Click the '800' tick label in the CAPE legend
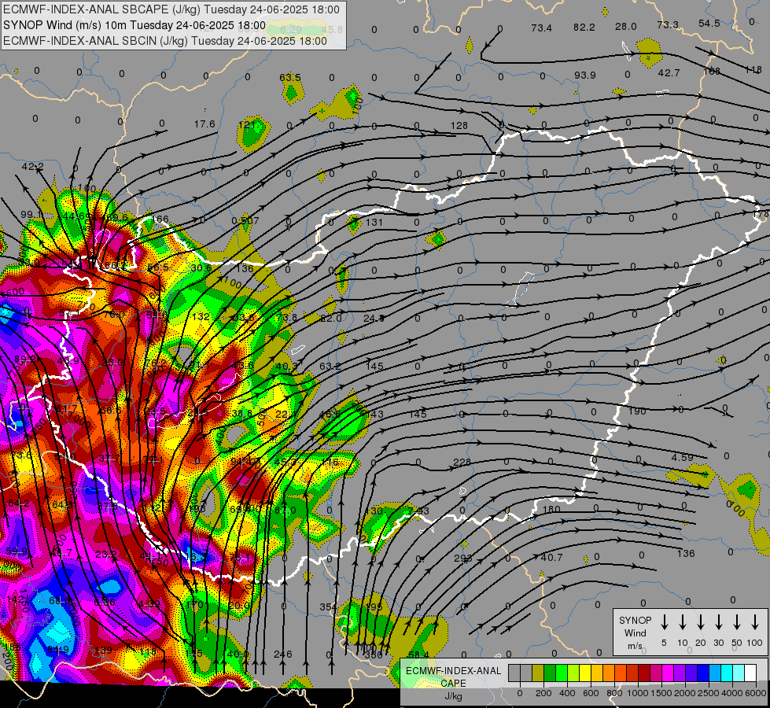This screenshot has width=770, height=708. coord(614,693)
